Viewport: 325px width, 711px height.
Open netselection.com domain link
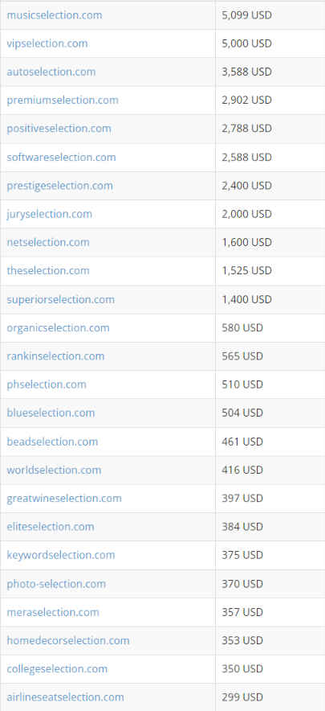(48, 242)
